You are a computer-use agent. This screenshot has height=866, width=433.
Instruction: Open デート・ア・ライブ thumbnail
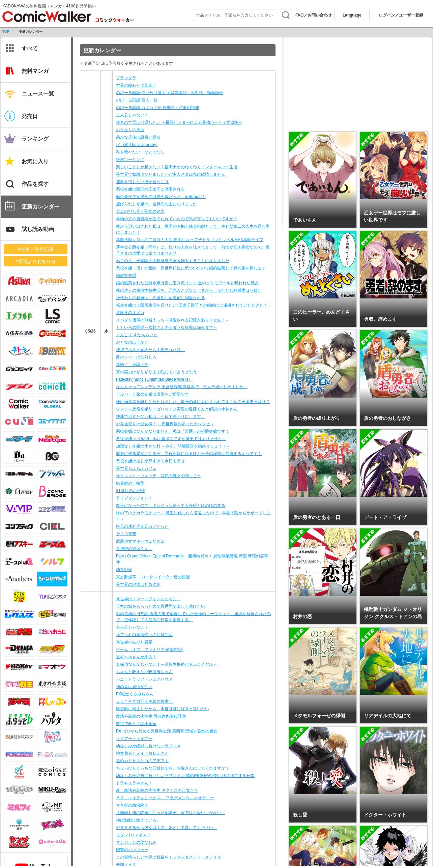click(x=393, y=477)
